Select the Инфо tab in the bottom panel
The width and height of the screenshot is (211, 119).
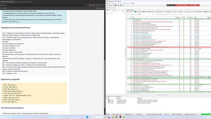point(108,97)
